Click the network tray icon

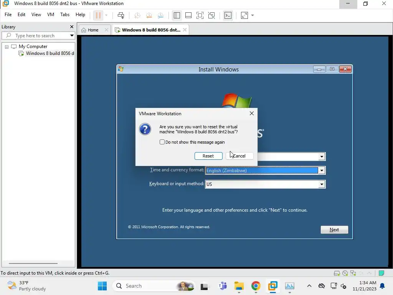(334, 286)
